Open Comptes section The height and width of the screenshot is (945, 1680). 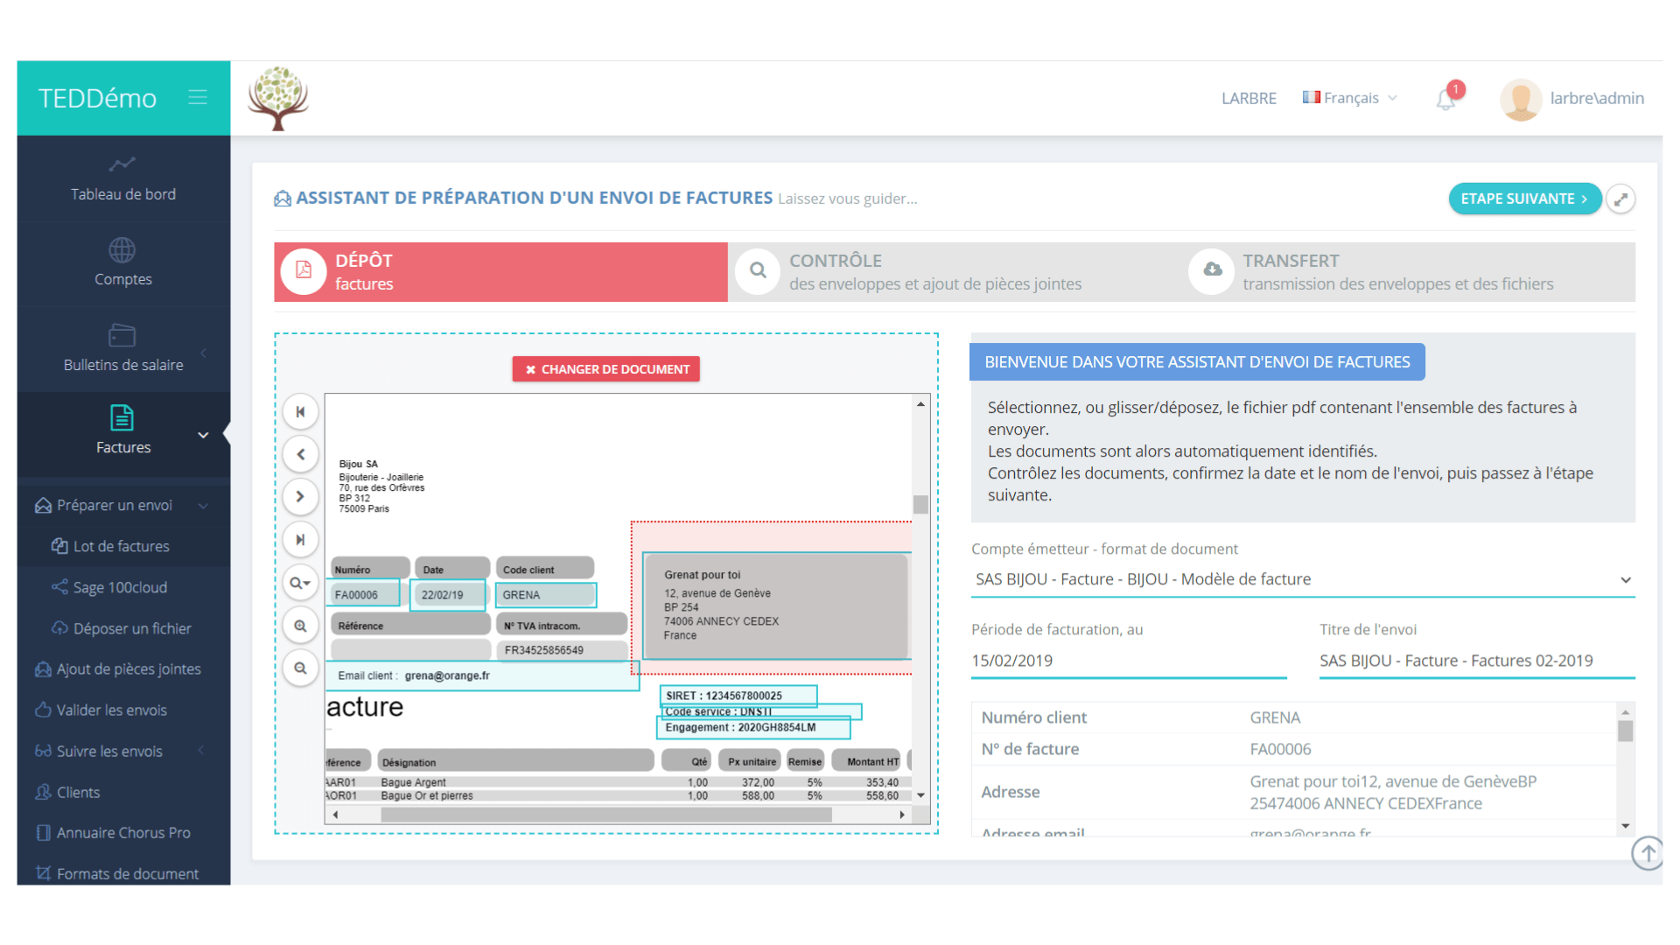[123, 263]
